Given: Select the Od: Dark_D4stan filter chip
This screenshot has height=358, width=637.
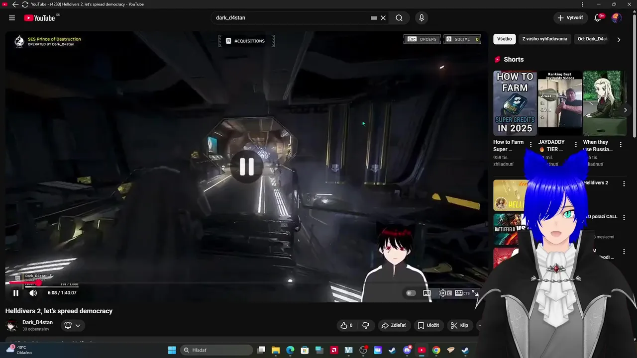Looking at the screenshot, I should tap(592, 39).
